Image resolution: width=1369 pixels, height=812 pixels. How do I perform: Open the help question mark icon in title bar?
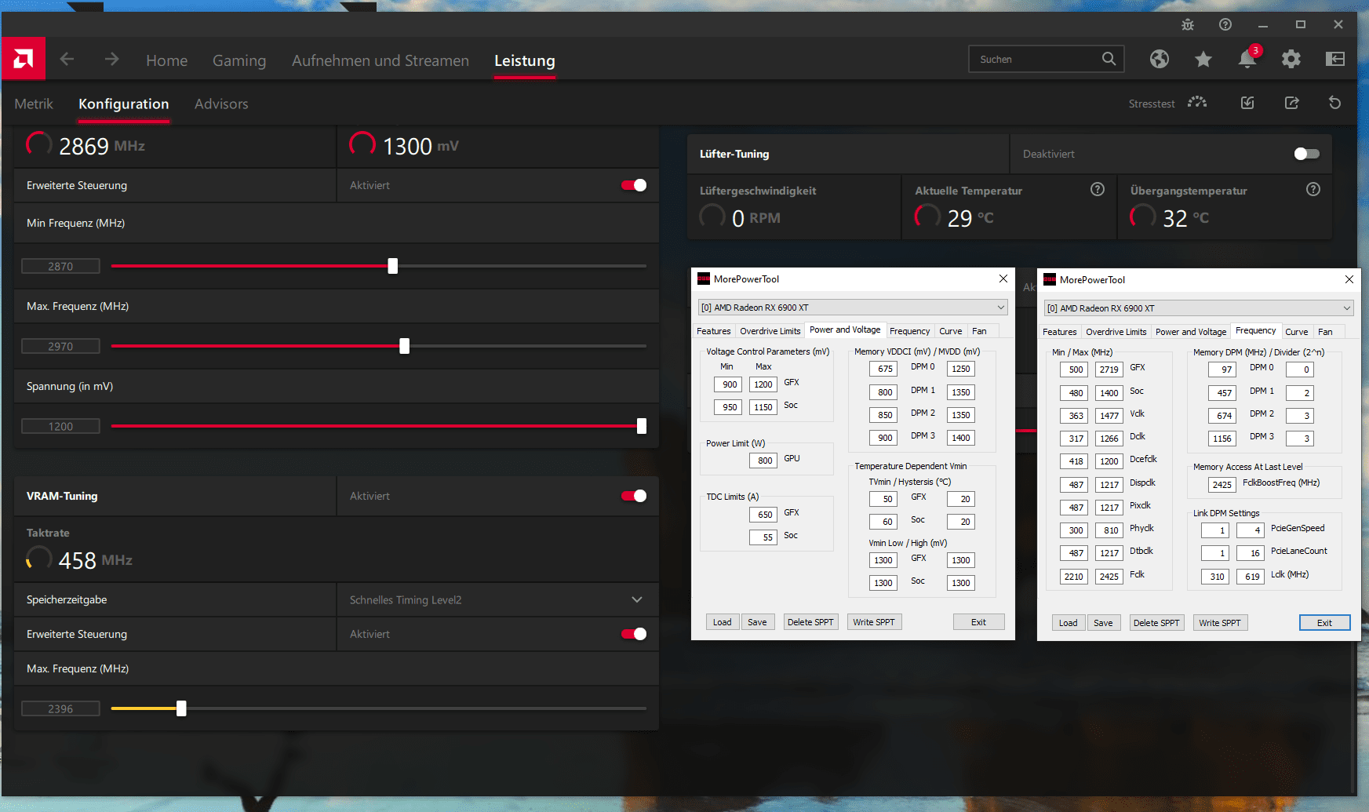point(1225,25)
